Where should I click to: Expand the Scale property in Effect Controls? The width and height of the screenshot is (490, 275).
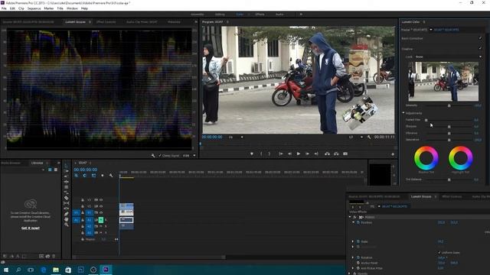click(353, 241)
